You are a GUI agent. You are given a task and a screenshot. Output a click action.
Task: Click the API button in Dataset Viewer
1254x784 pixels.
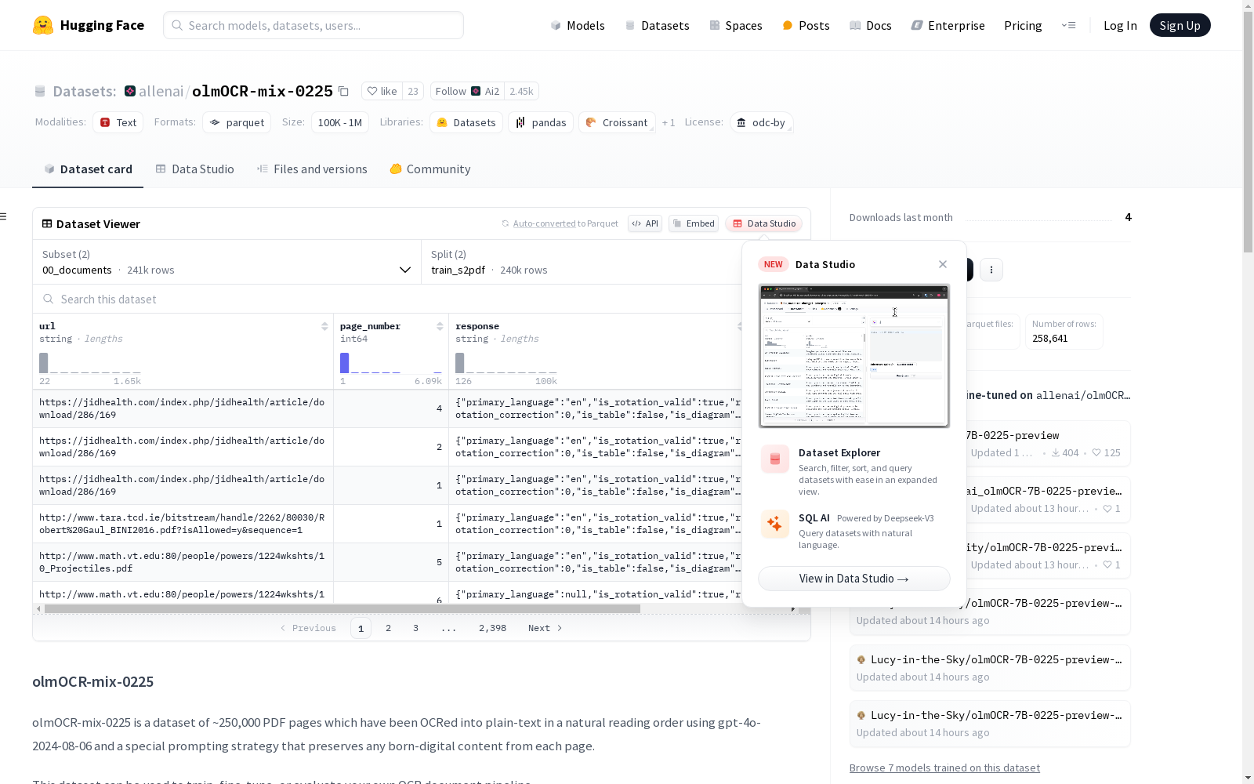pyautogui.click(x=645, y=223)
